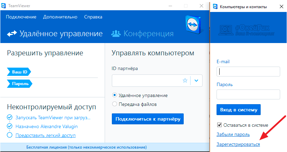Screen dimensions: 287x152
Task: Click Вход в систему button
Action: pyautogui.click(x=238, y=110)
